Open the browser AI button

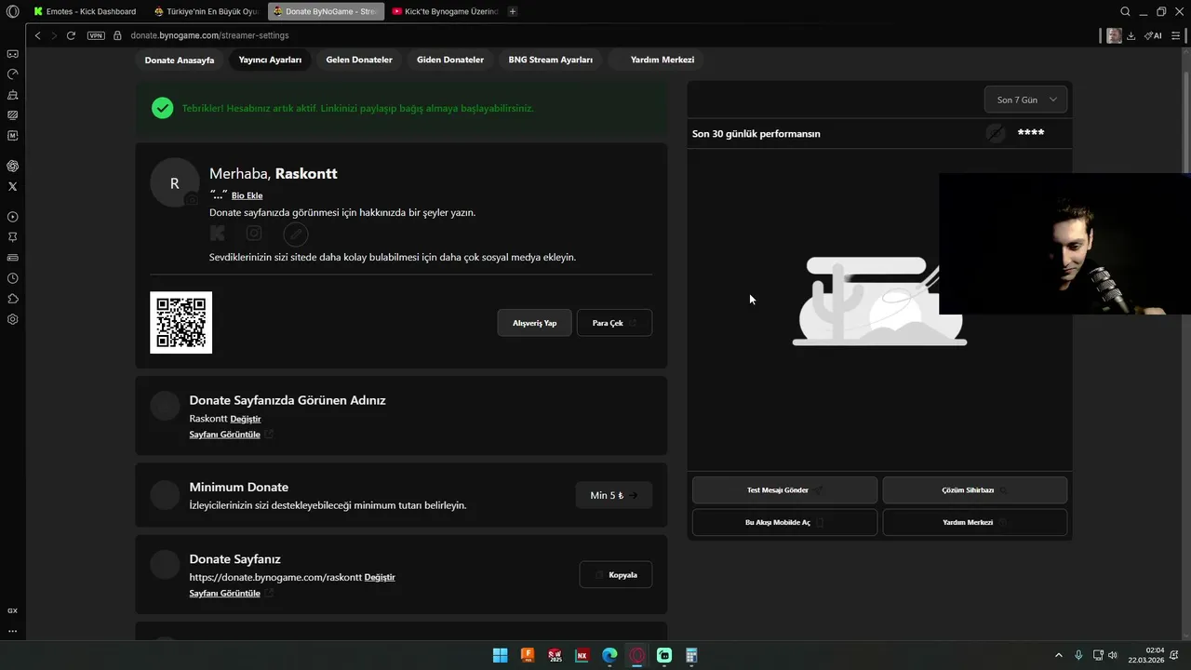[1154, 35]
